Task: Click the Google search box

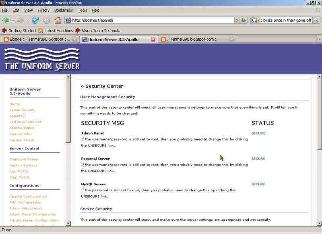Action: coord(286,20)
